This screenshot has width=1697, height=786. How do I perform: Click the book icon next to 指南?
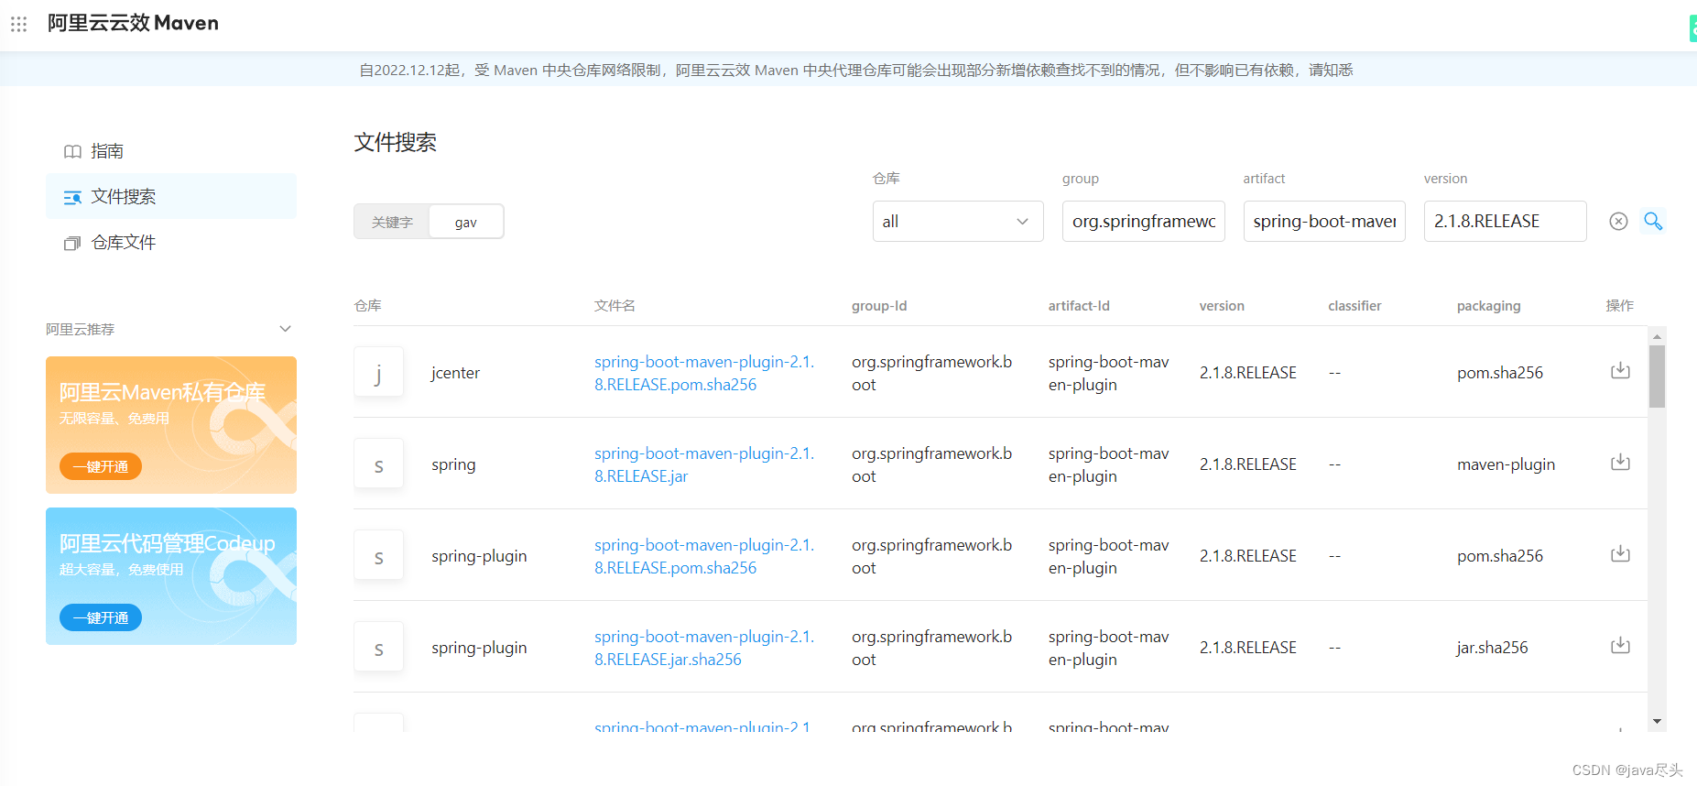point(72,151)
